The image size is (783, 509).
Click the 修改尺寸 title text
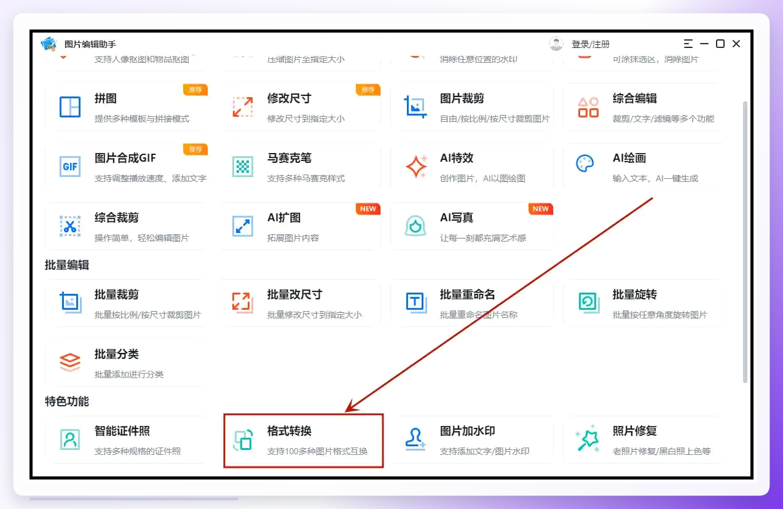(289, 98)
